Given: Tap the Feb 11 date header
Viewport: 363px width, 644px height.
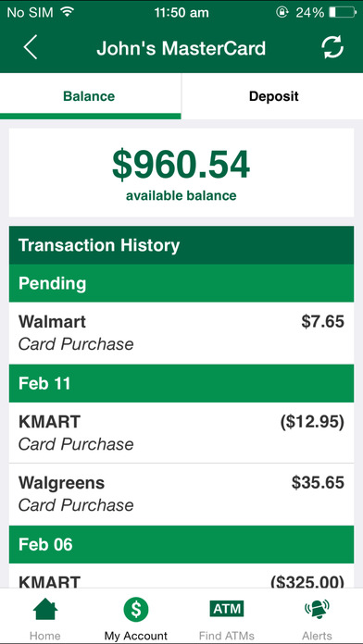Looking at the screenshot, I should click(x=181, y=383).
